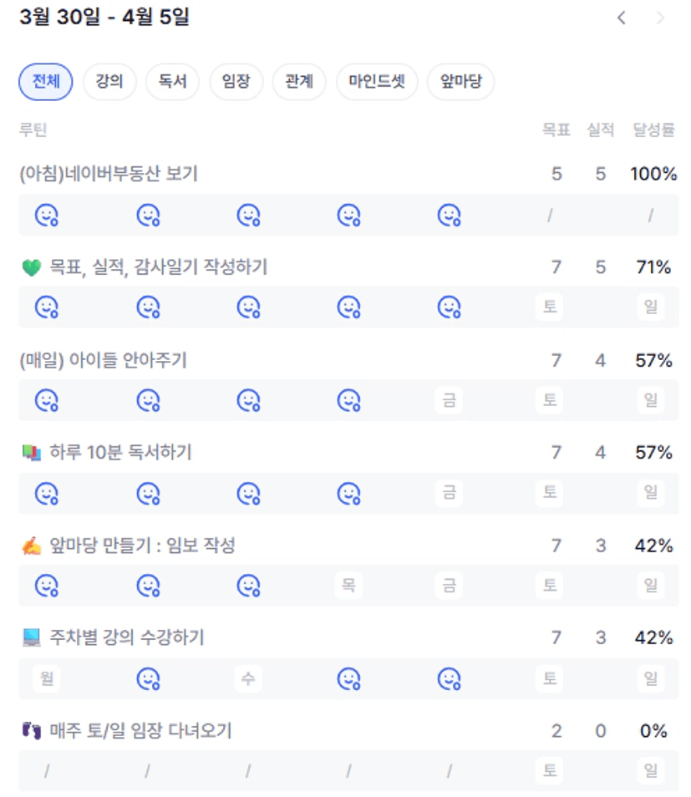Image resolution: width=691 pixels, height=797 pixels.
Task: Go to the next week arrow
Action: tap(660, 18)
